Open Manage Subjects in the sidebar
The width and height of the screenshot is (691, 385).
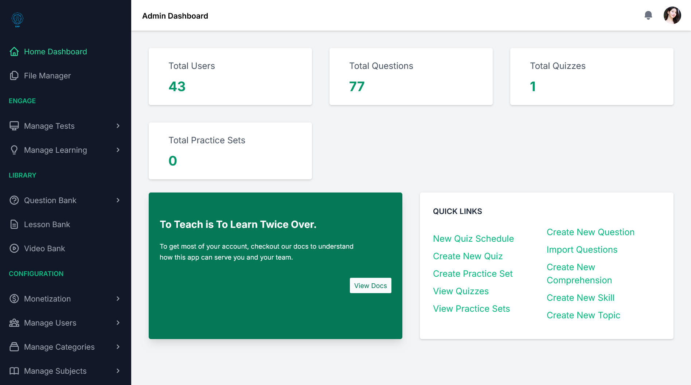pyautogui.click(x=55, y=371)
